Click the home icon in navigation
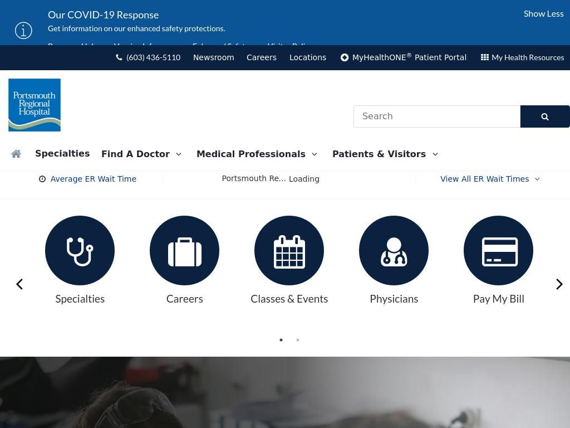The image size is (570, 428). (x=16, y=154)
